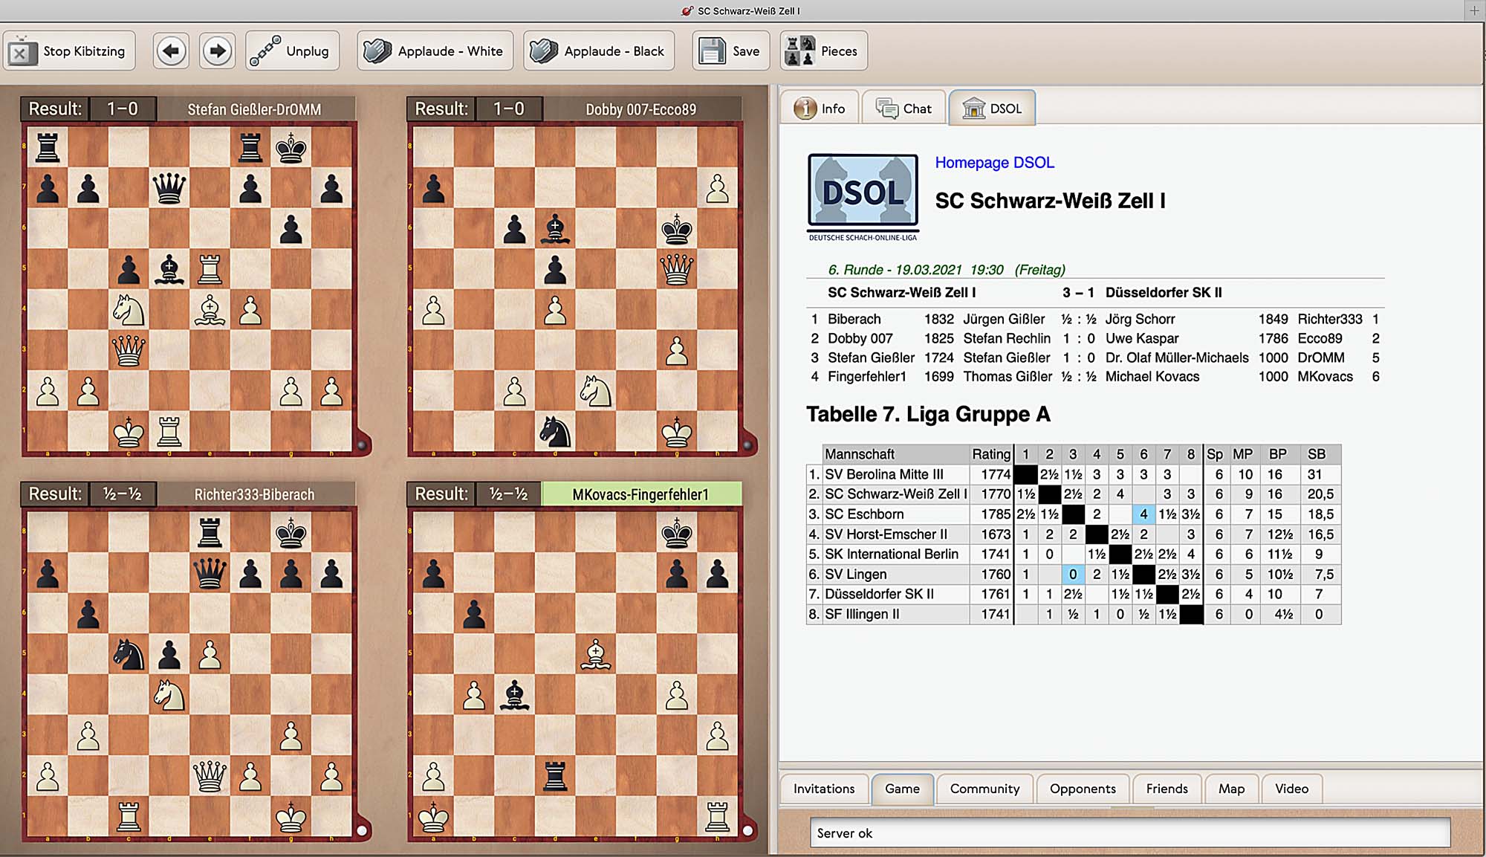Click the Unplug toolbar button
This screenshot has height=857, width=1486.
point(292,51)
